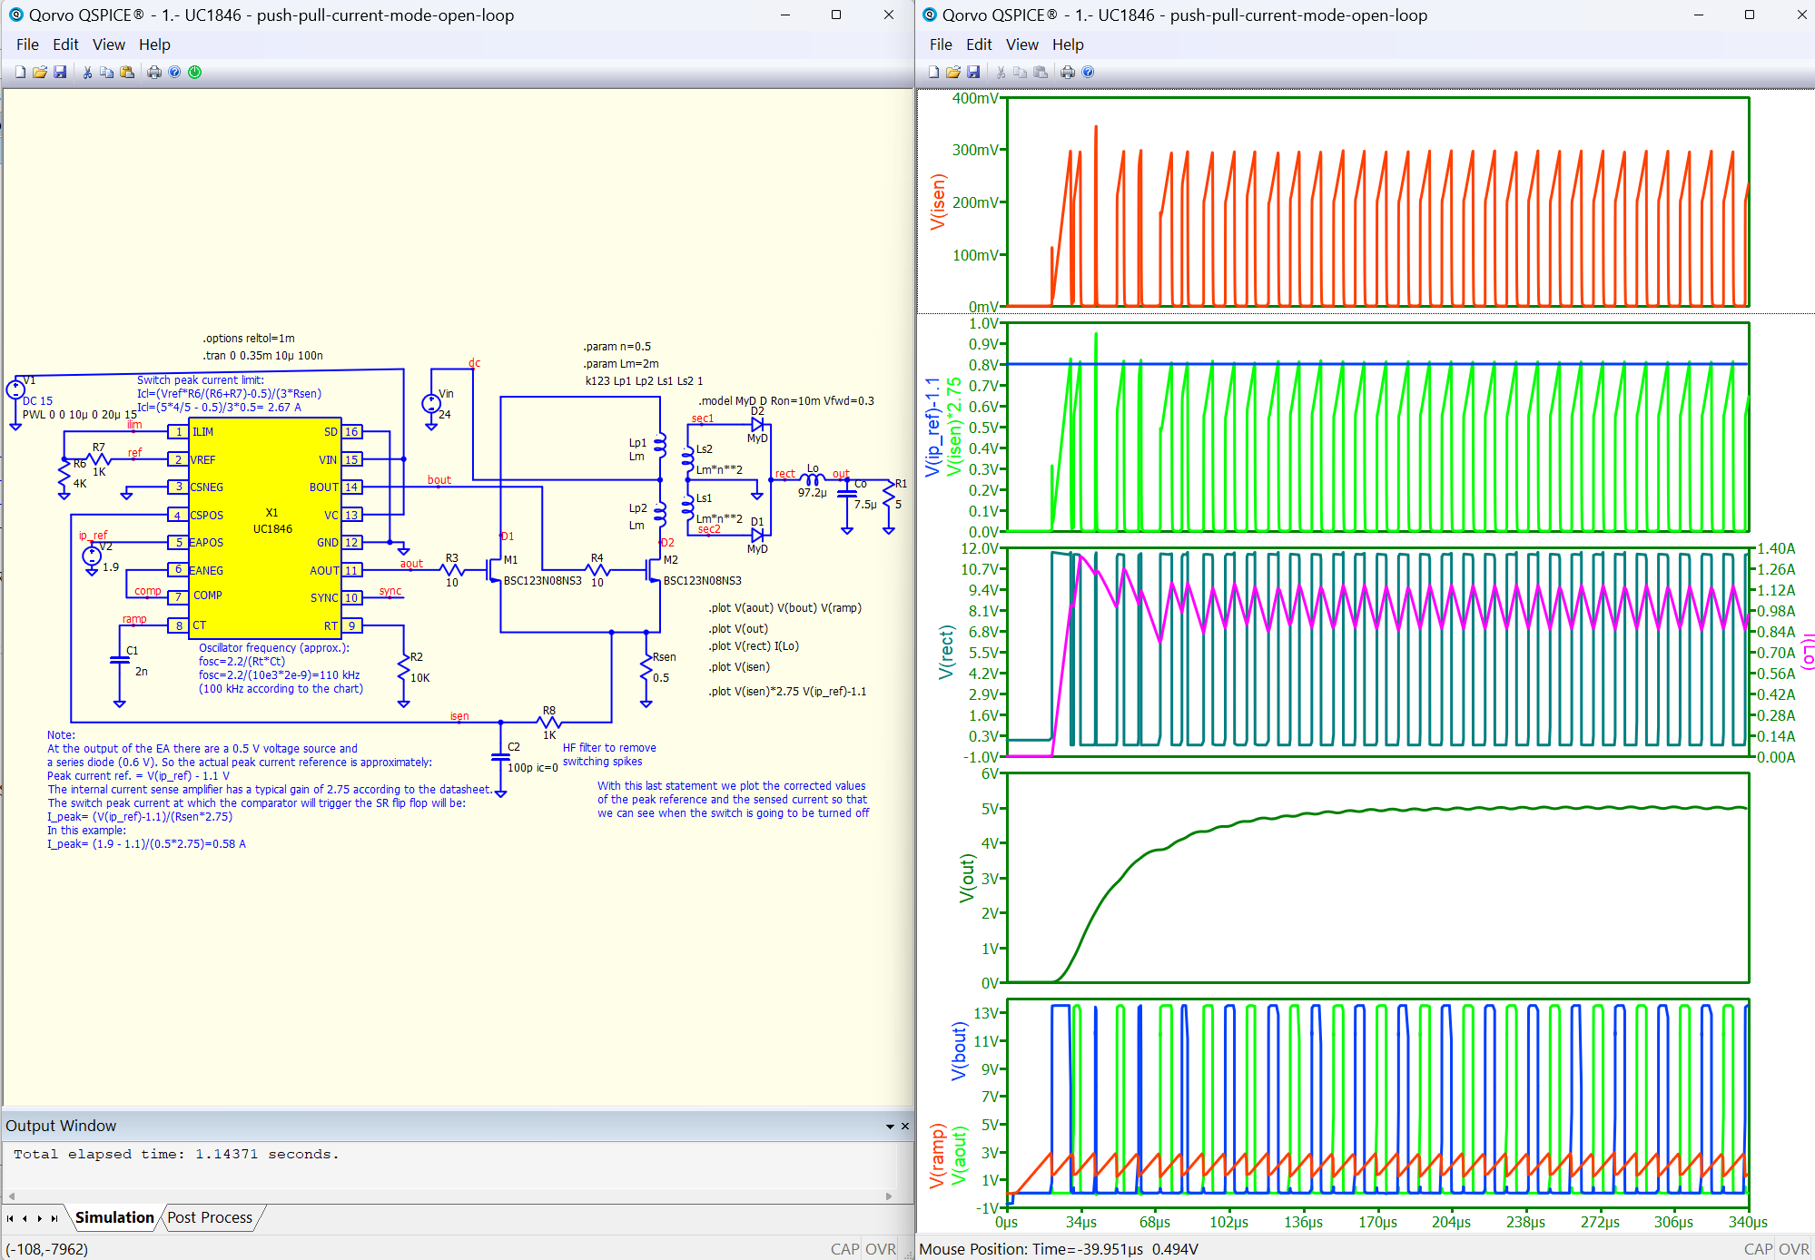Print waveform plots via printer icon
1815x1260 pixels.
(x=1068, y=73)
